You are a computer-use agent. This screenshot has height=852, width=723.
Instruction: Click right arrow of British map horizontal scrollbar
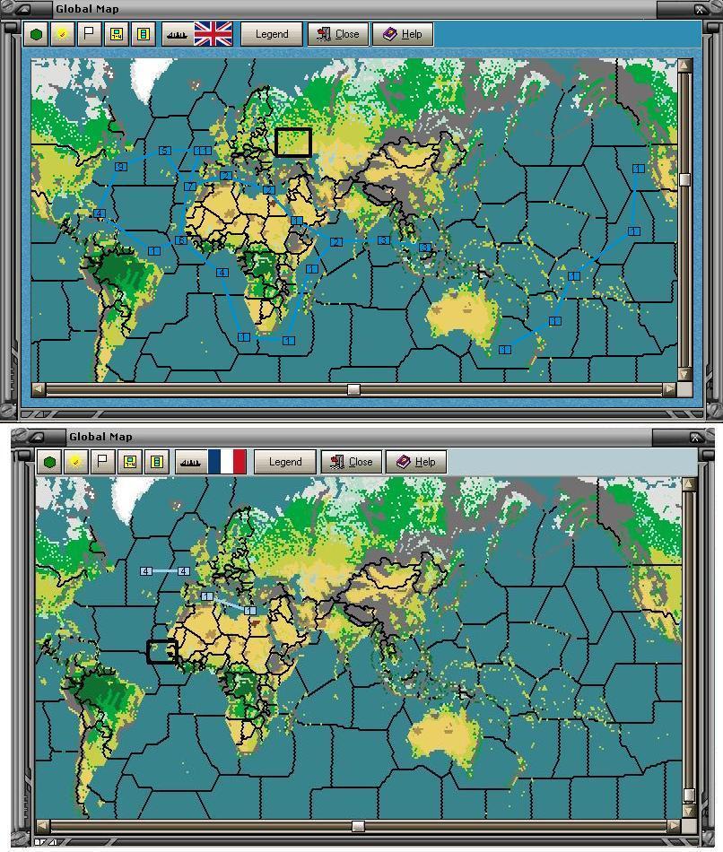tap(669, 388)
